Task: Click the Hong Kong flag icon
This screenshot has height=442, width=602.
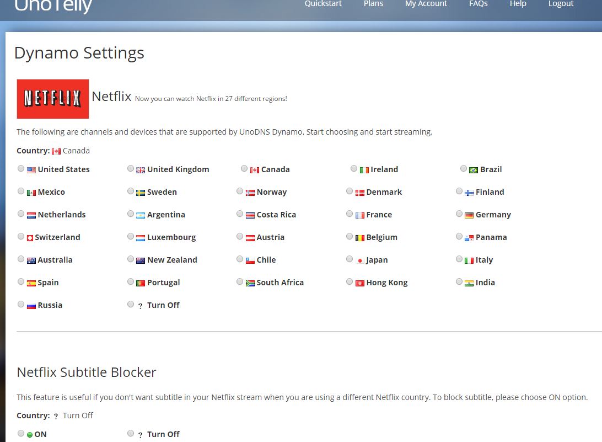Action: tap(360, 283)
